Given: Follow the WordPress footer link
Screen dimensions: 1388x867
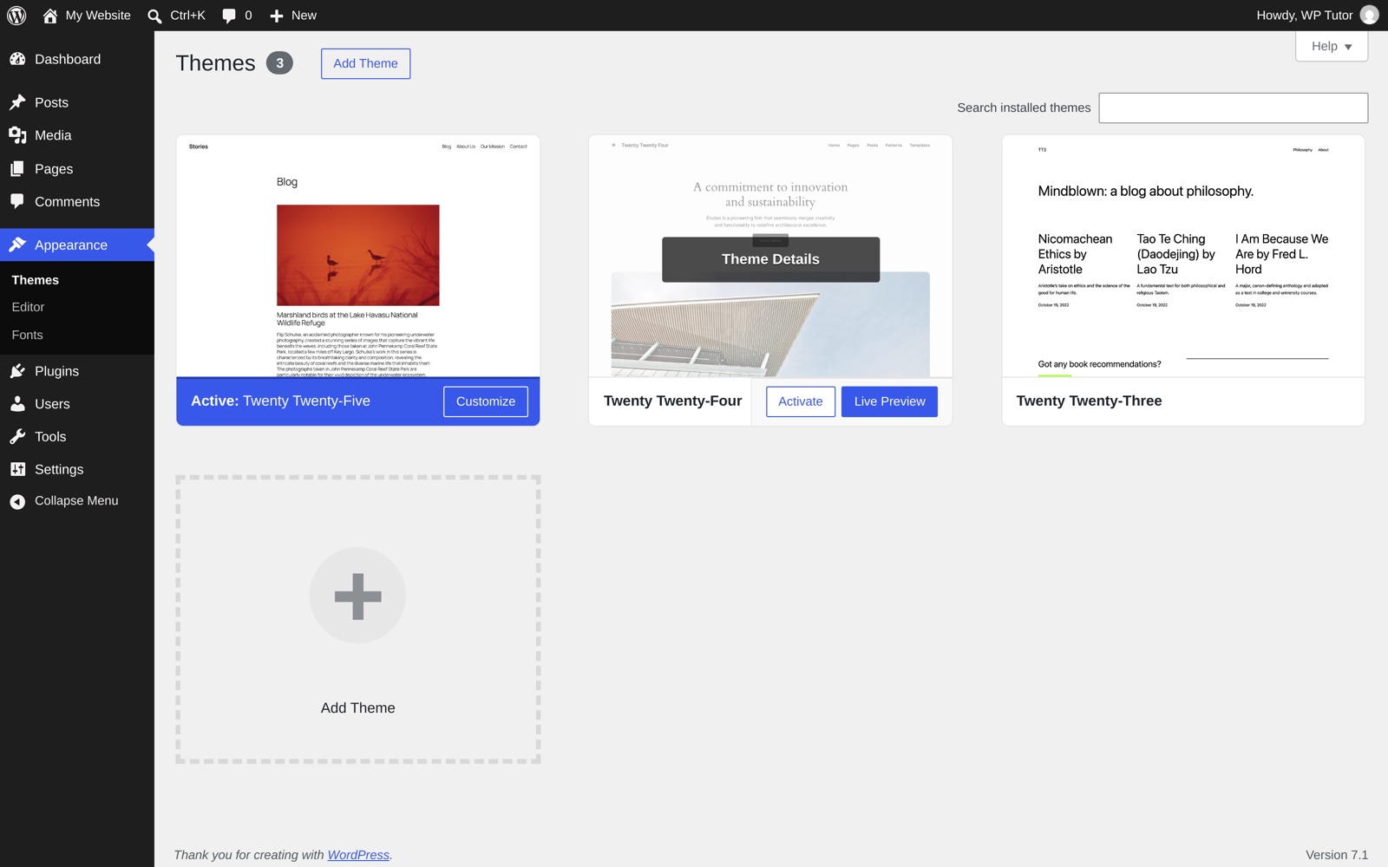Looking at the screenshot, I should pyautogui.click(x=358, y=855).
